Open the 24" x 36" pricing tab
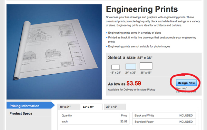 [92, 107]
